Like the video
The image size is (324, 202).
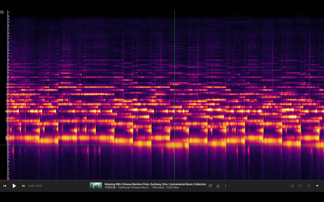pyautogui.click(x=218, y=186)
